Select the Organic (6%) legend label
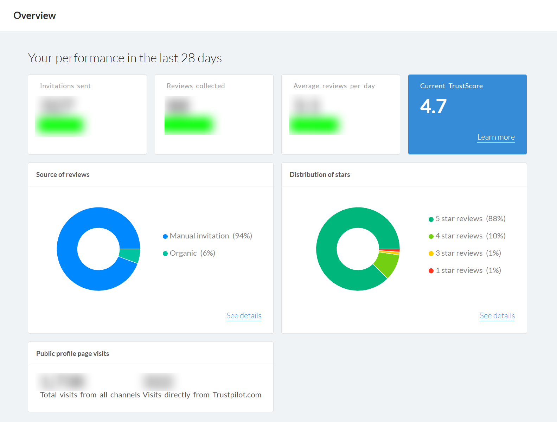This screenshot has width=557, height=422. click(x=192, y=253)
